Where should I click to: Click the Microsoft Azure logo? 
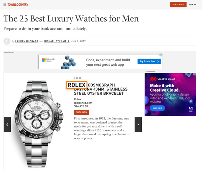48,60
